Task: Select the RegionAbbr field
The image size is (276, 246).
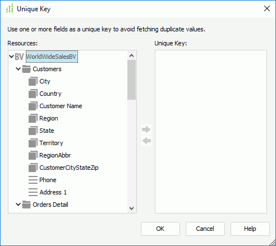Action: [x=55, y=155]
